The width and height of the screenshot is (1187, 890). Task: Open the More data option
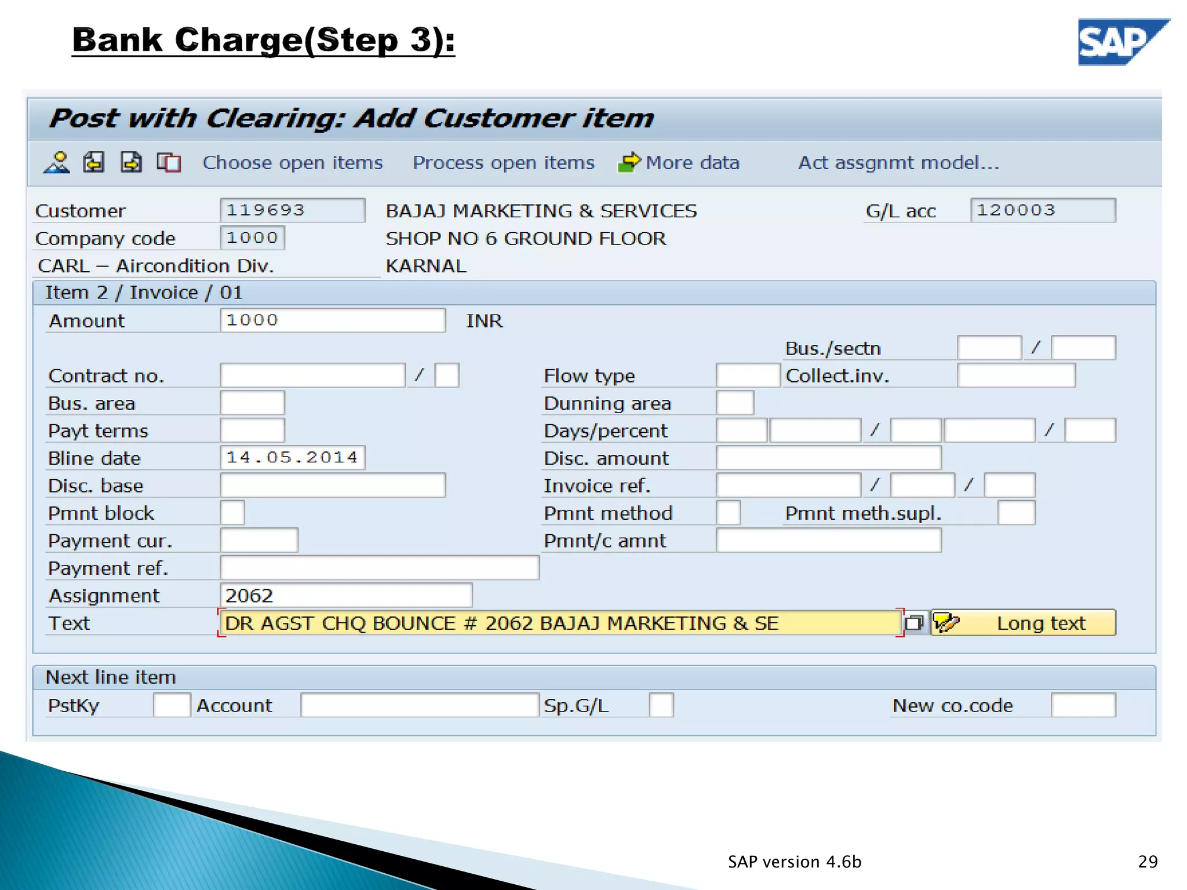(x=693, y=163)
